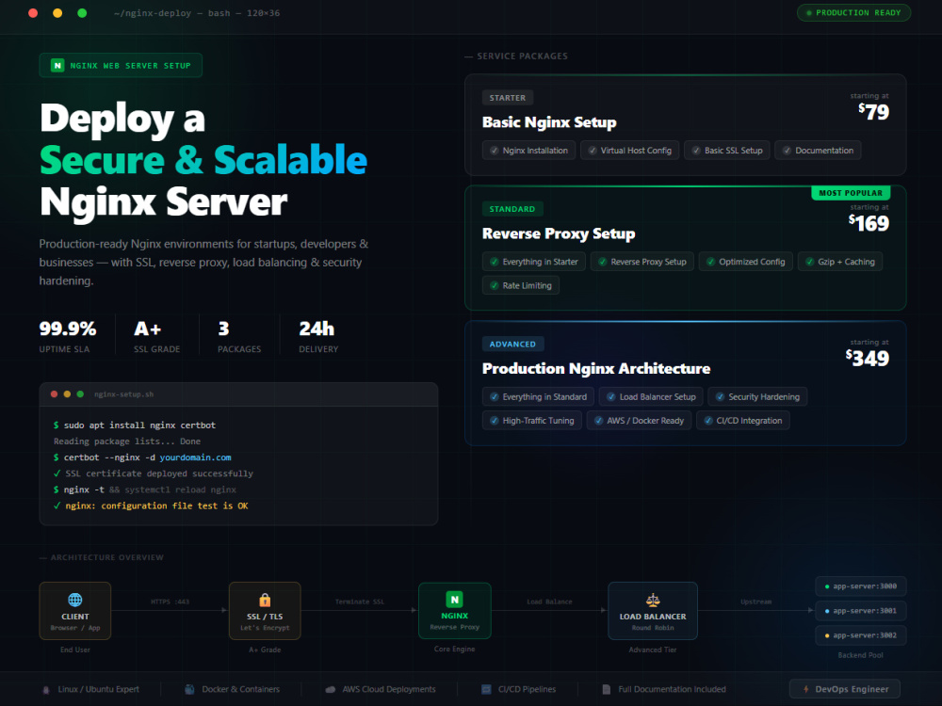Click the $349 price of the Advanced package
Viewport: 942px width, 706px height.
pyautogui.click(x=868, y=359)
